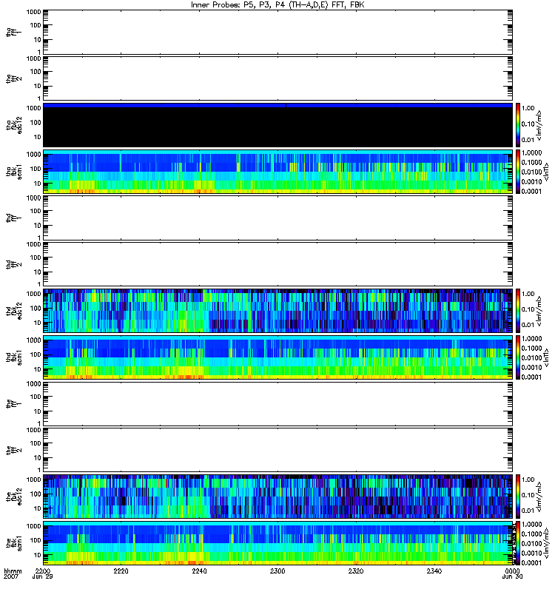Click the 'thd fff 2' panel label
The image size is (555, 592).
tap(13, 264)
